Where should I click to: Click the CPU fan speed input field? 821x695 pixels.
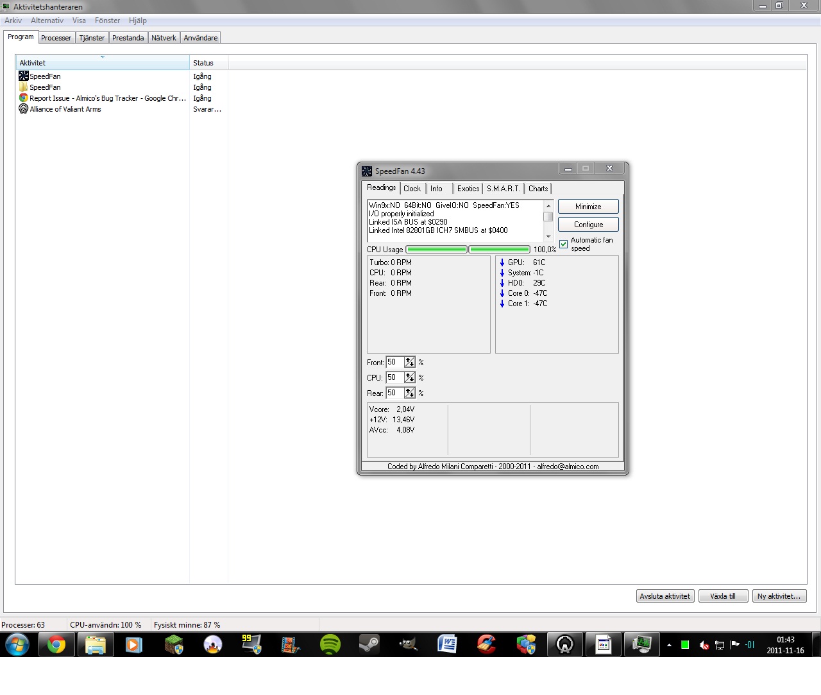[395, 377]
